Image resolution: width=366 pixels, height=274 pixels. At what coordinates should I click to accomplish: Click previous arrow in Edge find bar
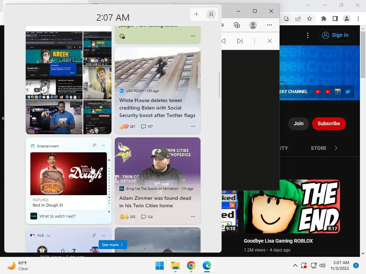coord(223,41)
